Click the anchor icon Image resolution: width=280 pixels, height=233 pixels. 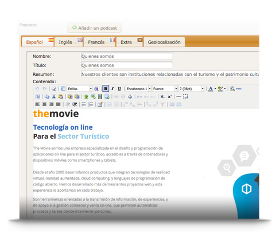click(130, 96)
